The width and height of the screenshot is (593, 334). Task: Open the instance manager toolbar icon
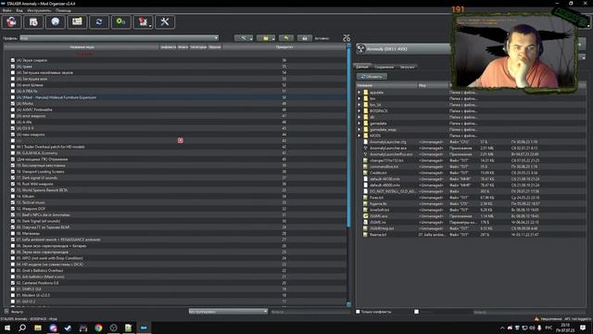coord(11,22)
